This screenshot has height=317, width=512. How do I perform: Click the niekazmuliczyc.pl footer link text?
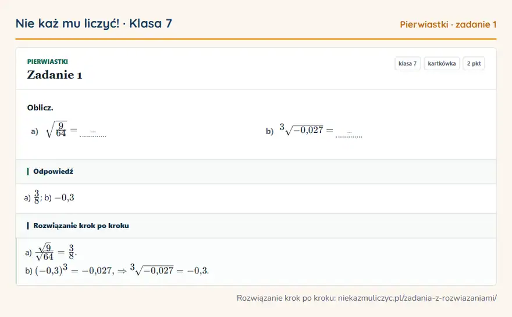pos(417,298)
